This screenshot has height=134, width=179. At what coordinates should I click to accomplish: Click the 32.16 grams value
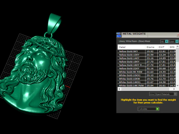tap(150, 68)
